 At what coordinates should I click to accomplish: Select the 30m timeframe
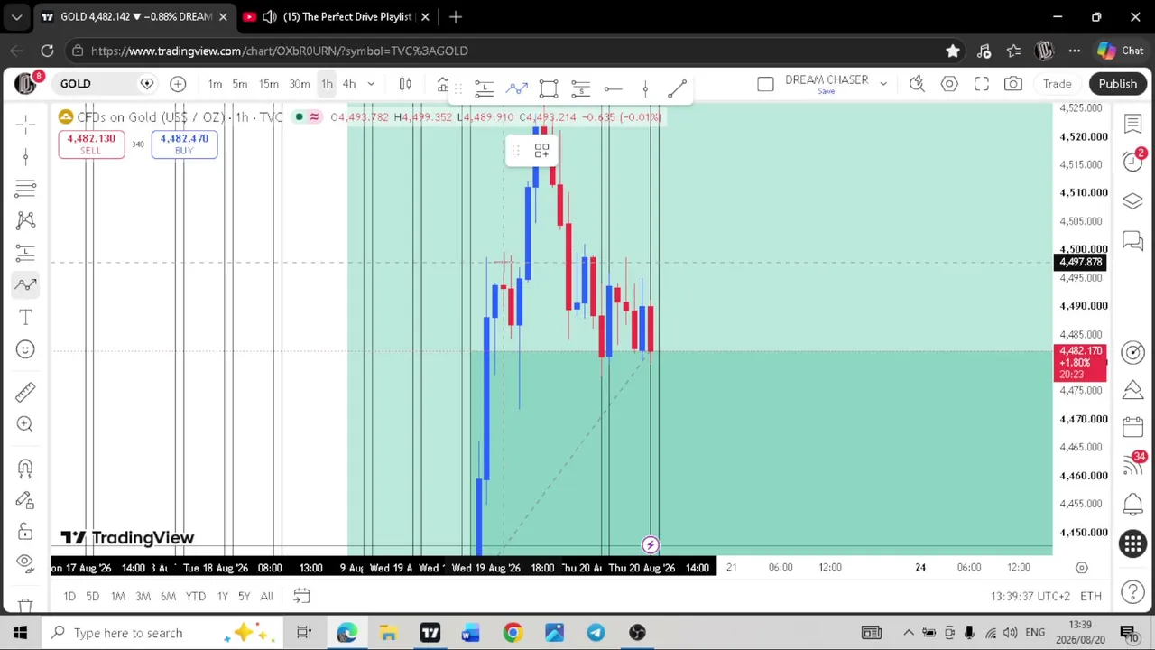tap(300, 84)
